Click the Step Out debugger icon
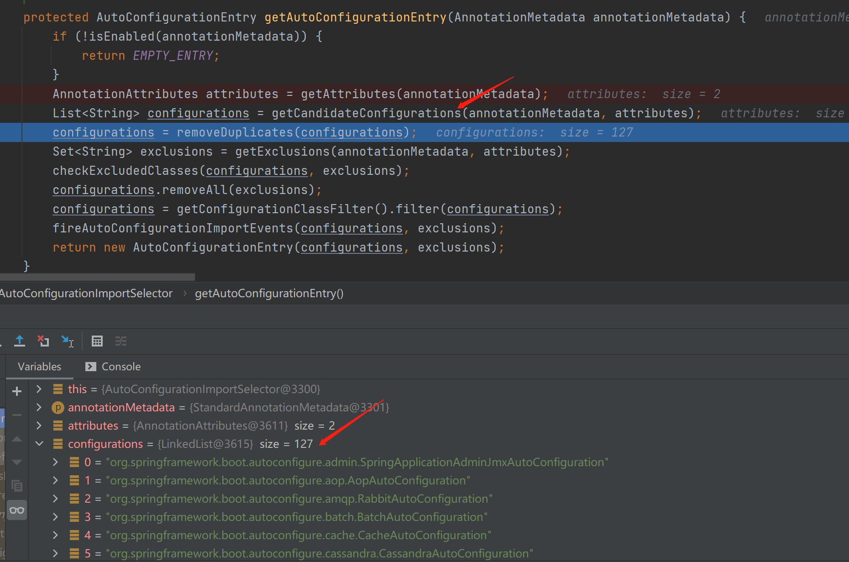This screenshot has height=562, width=849. 20,341
